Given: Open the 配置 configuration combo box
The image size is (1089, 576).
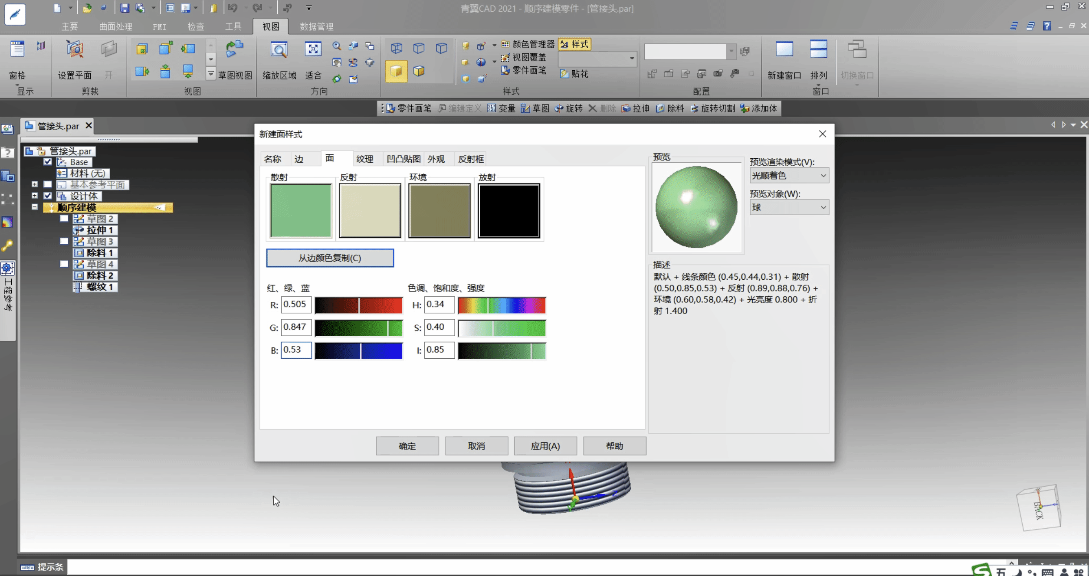Looking at the screenshot, I should [x=690, y=51].
